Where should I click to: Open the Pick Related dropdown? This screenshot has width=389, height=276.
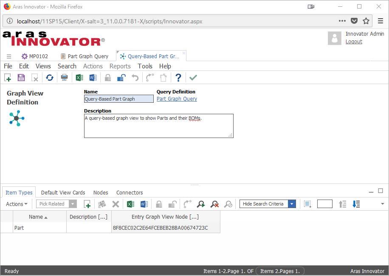(x=73, y=204)
